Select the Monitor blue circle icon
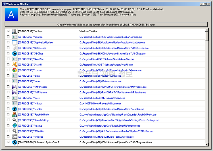This screenshot has height=151, width=213. coord(14,109)
